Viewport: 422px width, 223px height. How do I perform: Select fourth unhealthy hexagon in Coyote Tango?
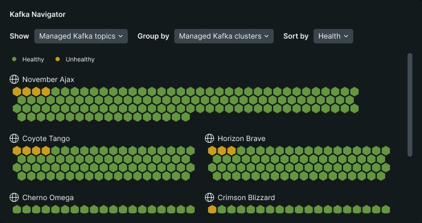point(46,151)
